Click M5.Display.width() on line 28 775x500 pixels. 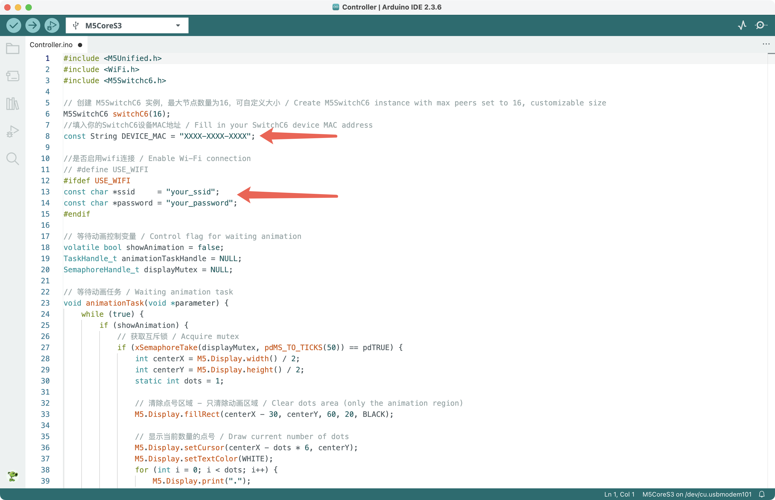[237, 358]
